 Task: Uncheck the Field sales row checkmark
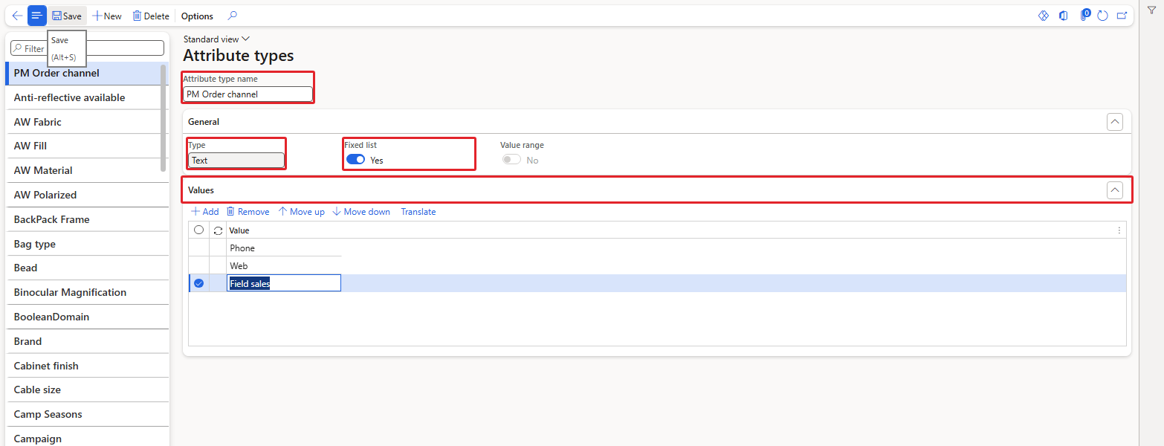[x=198, y=283]
